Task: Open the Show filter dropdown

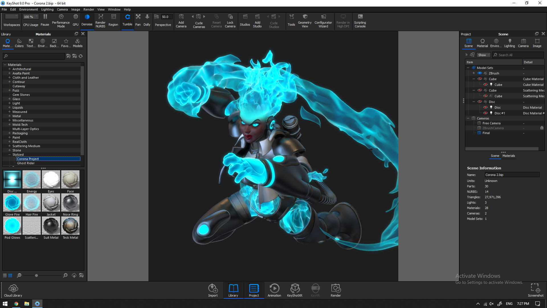Action: (484, 55)
